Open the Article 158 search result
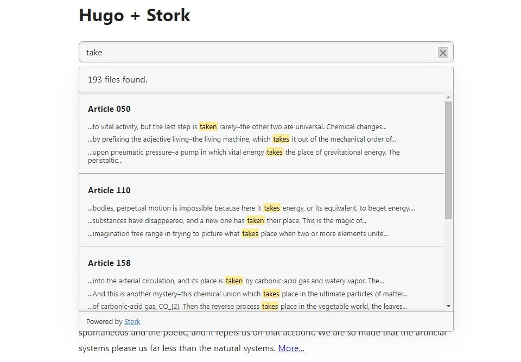The width and height of the screenshot is (521, 362). [109, 263]
